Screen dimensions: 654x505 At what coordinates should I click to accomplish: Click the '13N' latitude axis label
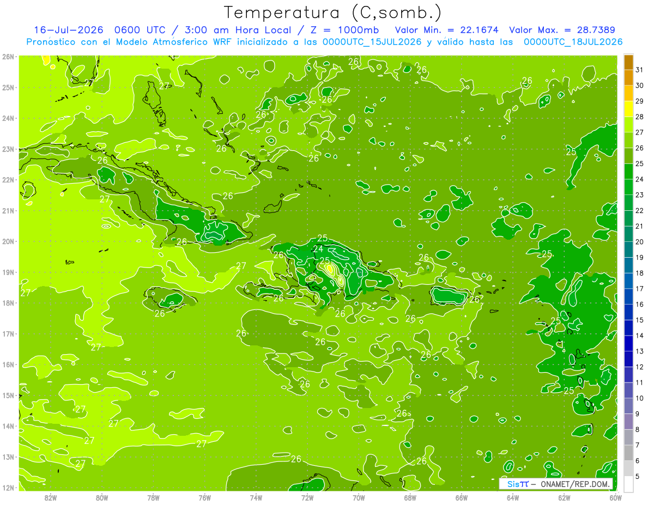pyautogui.click(x=8, y=457)
